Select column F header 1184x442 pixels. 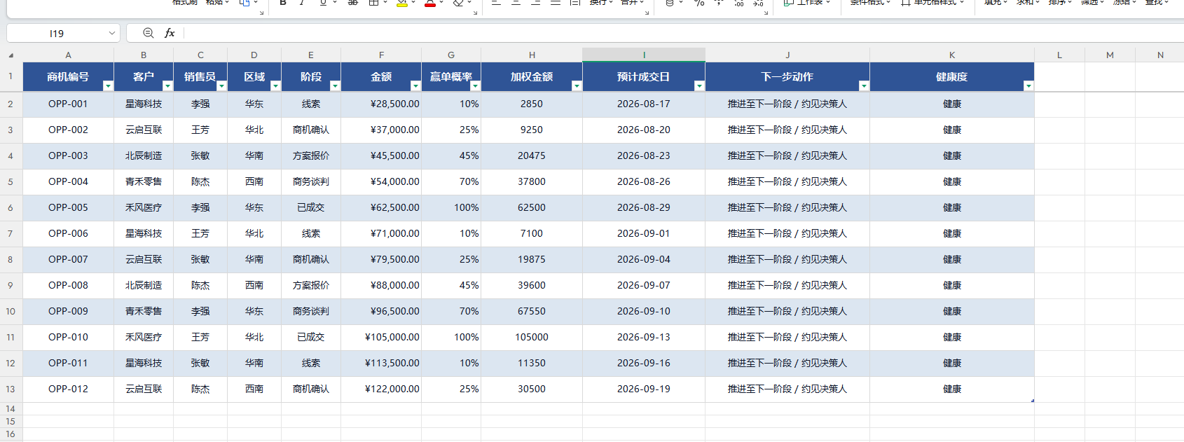(x=381, y=55)
